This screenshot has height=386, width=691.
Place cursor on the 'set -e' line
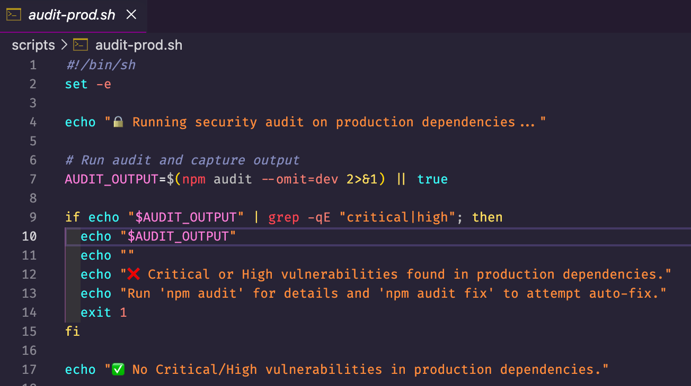pos(88,84)
